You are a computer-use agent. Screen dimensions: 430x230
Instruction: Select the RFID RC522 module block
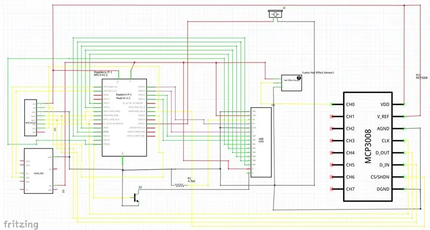pyautogui.click(x=31, y=117)
